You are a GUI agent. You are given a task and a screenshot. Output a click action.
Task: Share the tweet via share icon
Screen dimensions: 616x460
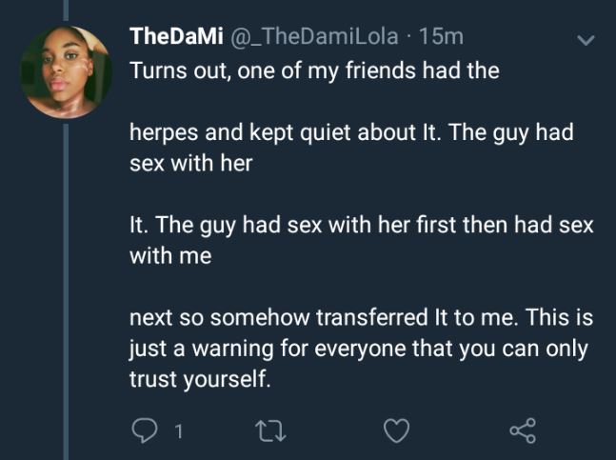point(523,431)
